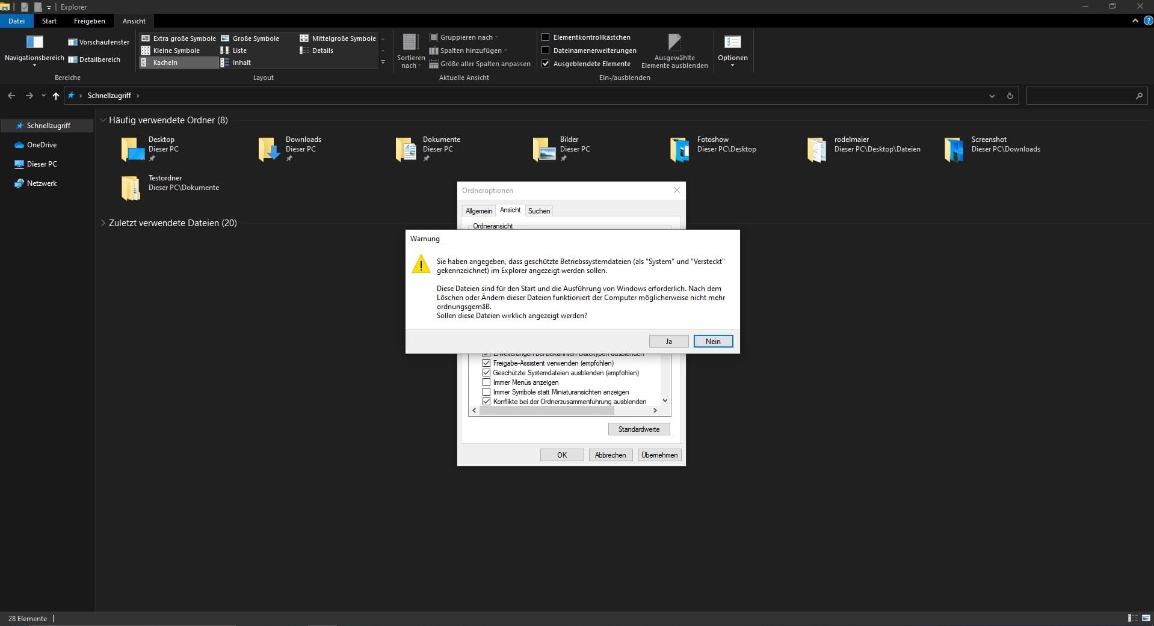Expand Zuletzt verwendete Dateien group

coord(103,223)
